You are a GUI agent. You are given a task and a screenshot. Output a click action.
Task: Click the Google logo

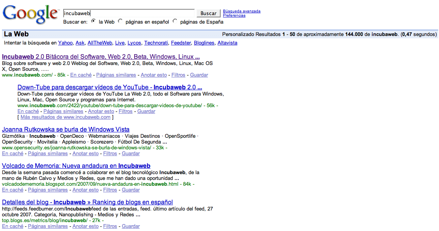pyautogui.click(x=30, y=15)
